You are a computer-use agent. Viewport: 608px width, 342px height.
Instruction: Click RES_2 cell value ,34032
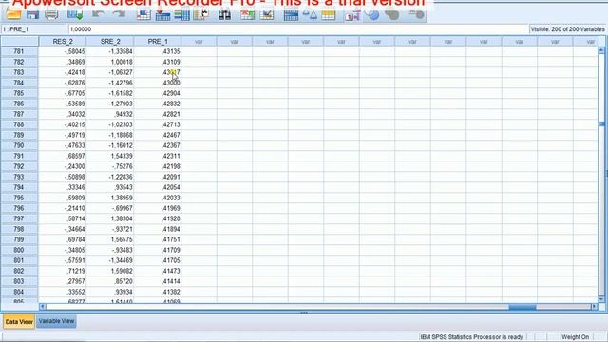(63, 114)
